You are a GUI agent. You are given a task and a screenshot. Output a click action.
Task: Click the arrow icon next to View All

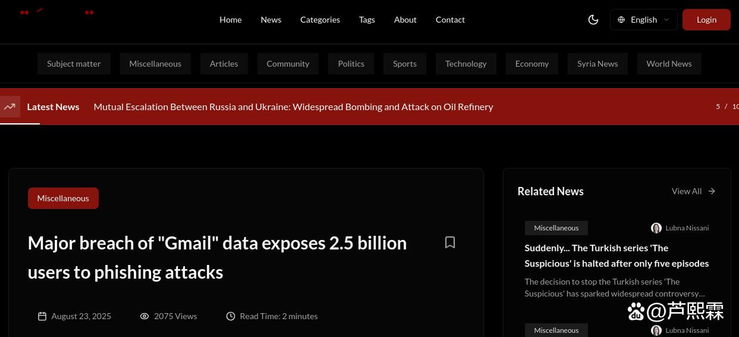(x=712, y=191)
